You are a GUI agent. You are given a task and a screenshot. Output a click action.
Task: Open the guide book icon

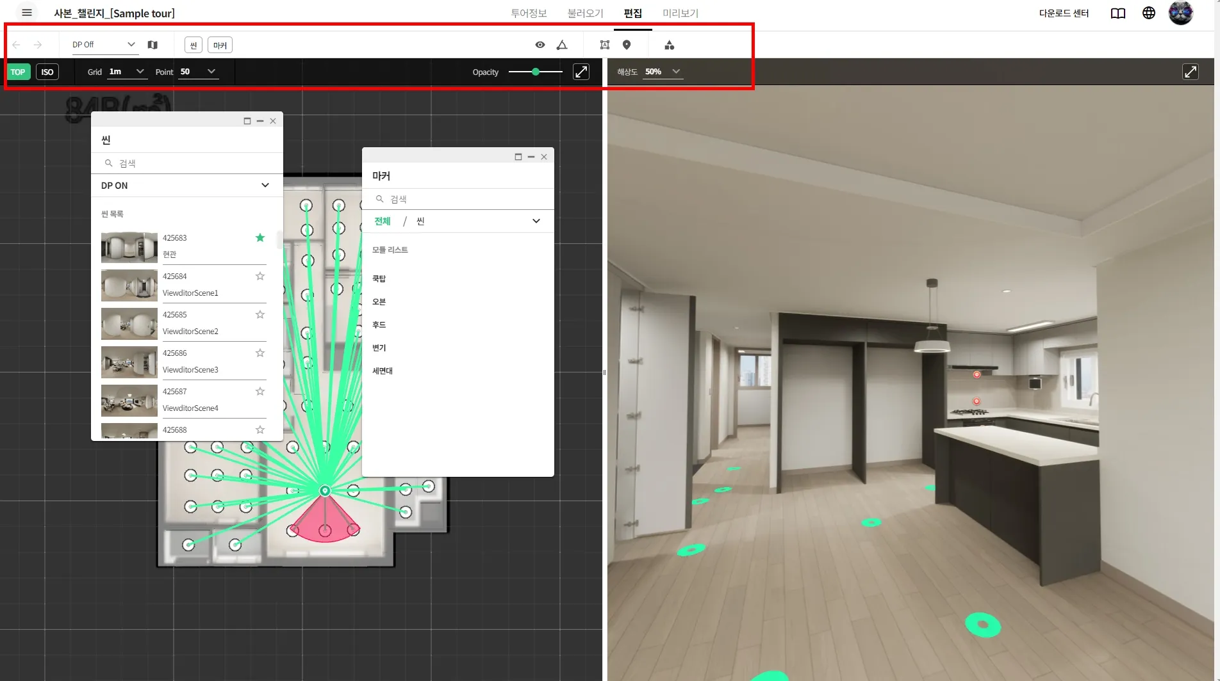(x=1118, y=13)
